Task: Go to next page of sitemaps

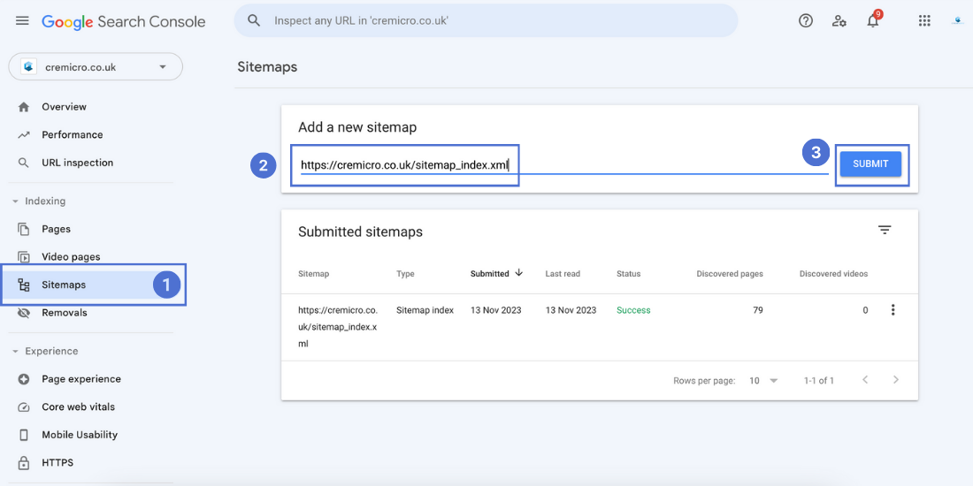Action: 895,380
